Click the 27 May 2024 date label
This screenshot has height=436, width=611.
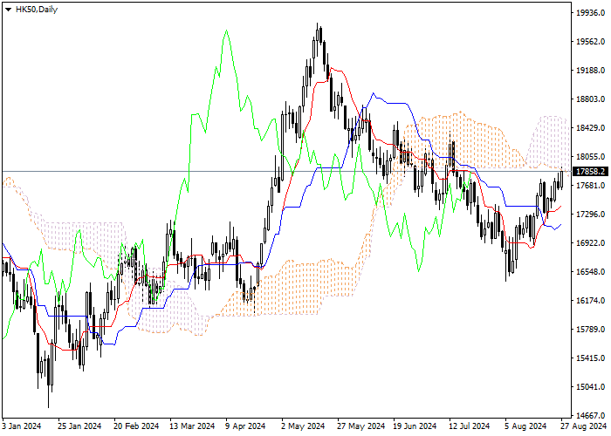[360, 426]
